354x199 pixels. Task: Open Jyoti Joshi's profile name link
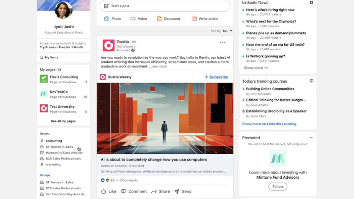pyautogui.click(x=63, y=27)
